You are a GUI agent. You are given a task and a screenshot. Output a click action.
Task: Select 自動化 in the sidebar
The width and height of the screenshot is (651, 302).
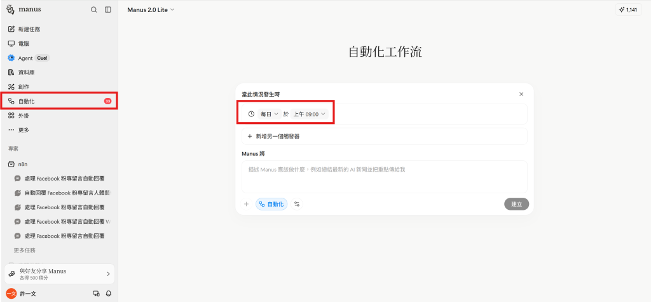pos(59,101)
